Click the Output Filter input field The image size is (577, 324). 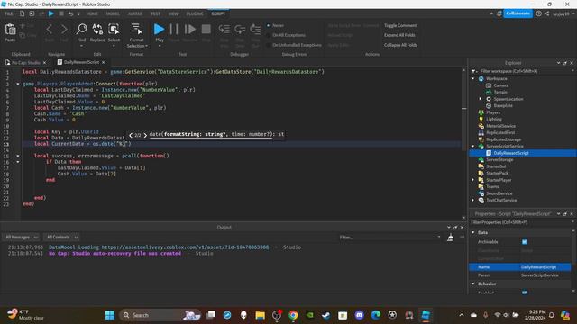[x=389, y=238]
